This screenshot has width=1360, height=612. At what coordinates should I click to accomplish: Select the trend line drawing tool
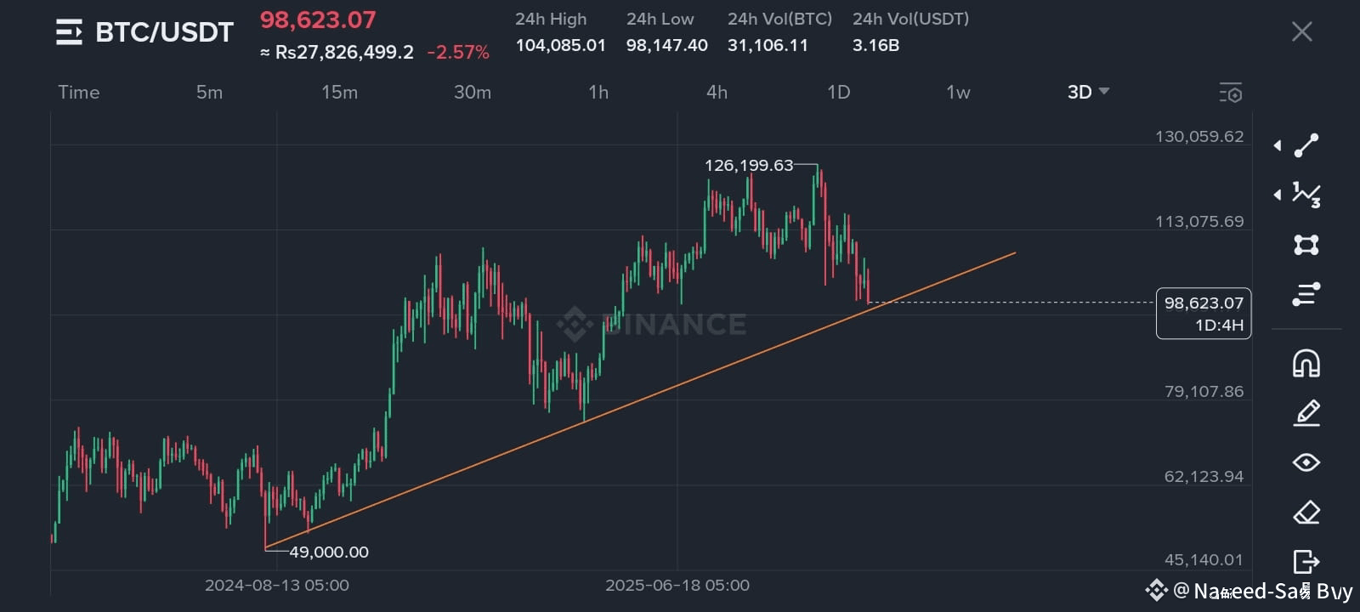point(1306,145)
